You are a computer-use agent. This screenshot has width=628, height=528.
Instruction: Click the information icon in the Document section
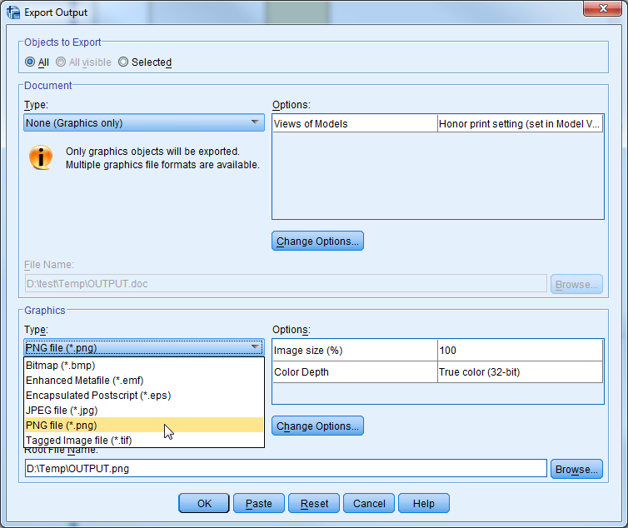click(41, 157)
